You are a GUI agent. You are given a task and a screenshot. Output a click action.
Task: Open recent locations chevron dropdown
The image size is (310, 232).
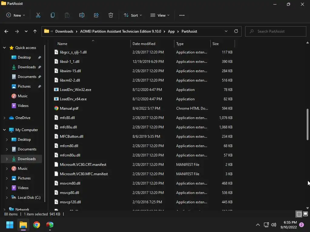click(26, 31)
